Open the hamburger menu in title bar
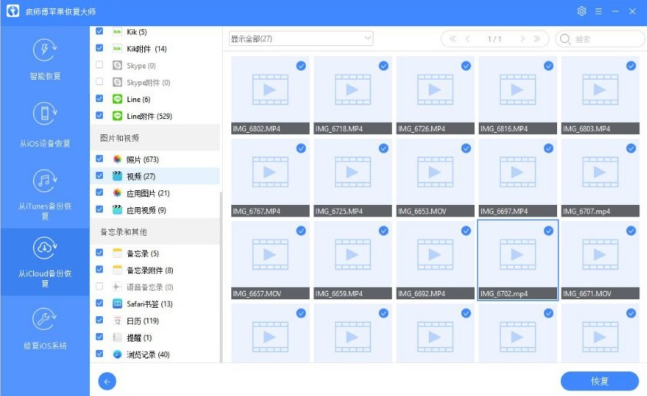Image resolution: width=647 pixels, height=396 pixels. pyautogui.click(x=599, y=12)
